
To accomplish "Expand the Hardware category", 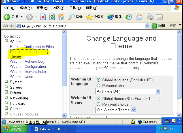I will tap(7, 103).
